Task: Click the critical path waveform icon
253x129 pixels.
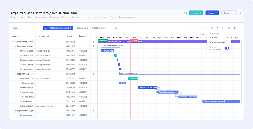Action: tap(217, 28)
